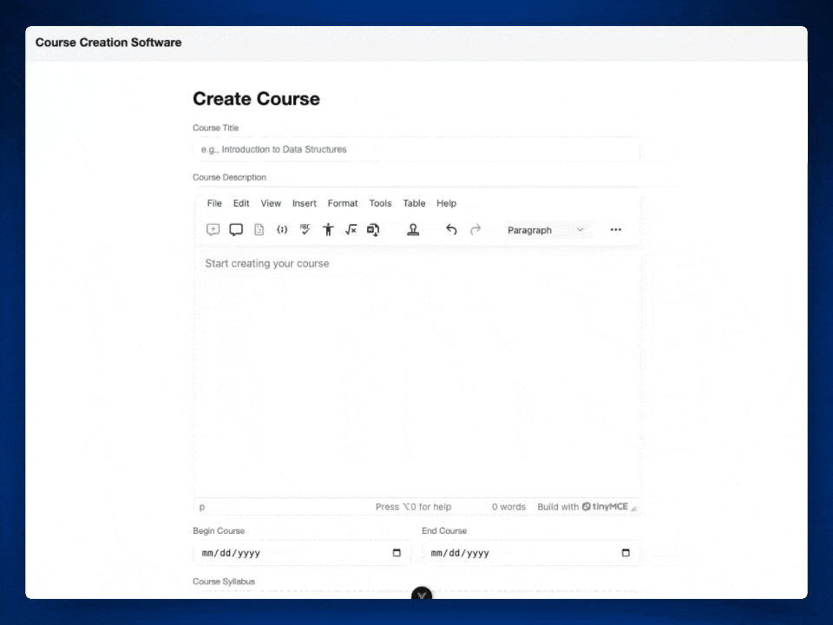Click the stamp icon in the toolbar
Screen dimensions: 833x625
pyautogui.click(x=413, y=229)
